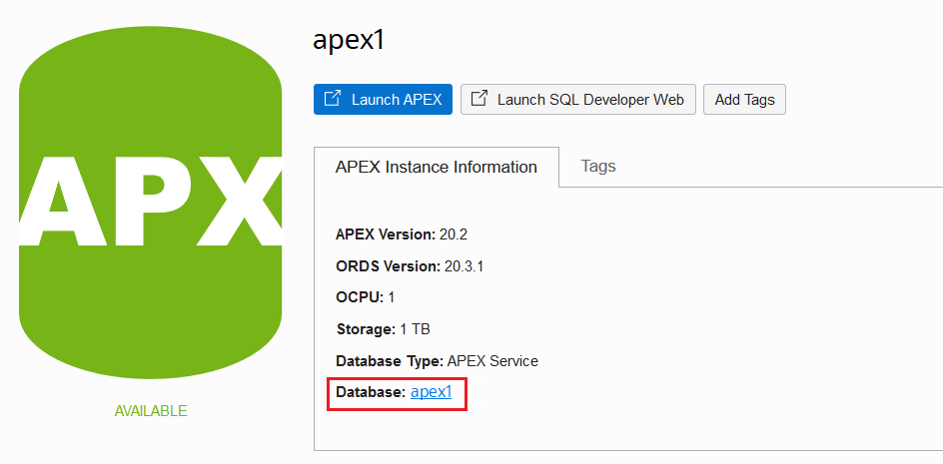Click the AVAILABLE status label
Viewport: 943px width, 464px height.
(151, 411)
